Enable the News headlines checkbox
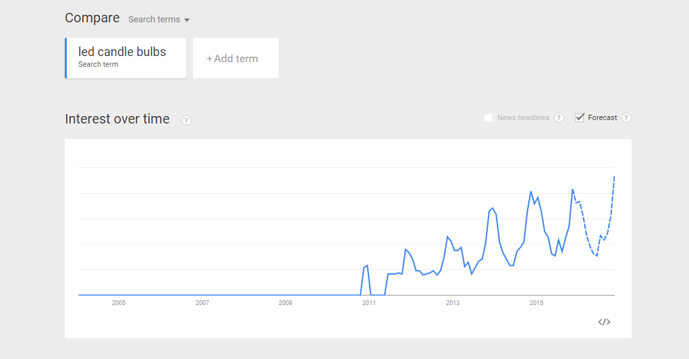Image resolution: width=689 pixels, height=359 pixels. pos(488,118)
